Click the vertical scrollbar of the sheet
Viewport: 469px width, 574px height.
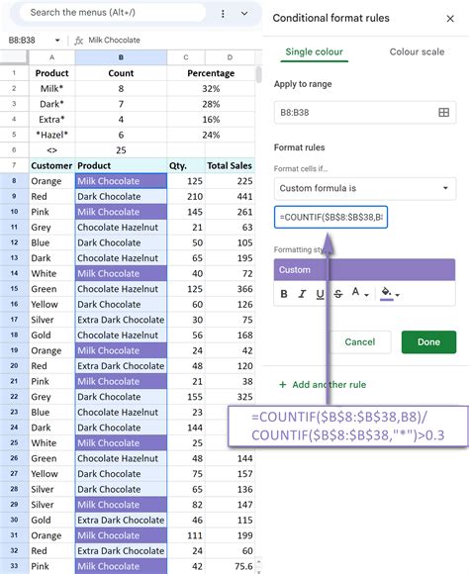[259, 74]
